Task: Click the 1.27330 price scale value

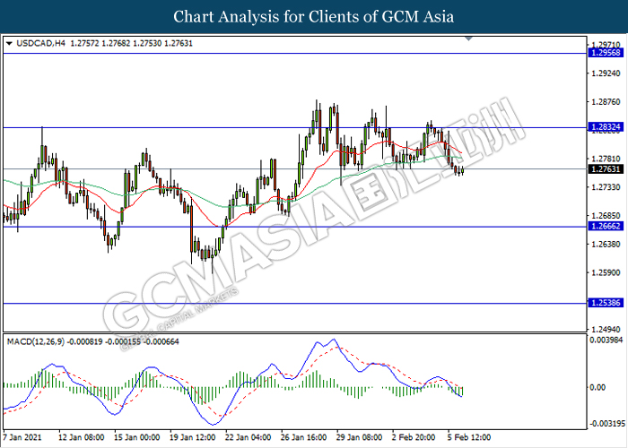Action: [606, 187]
